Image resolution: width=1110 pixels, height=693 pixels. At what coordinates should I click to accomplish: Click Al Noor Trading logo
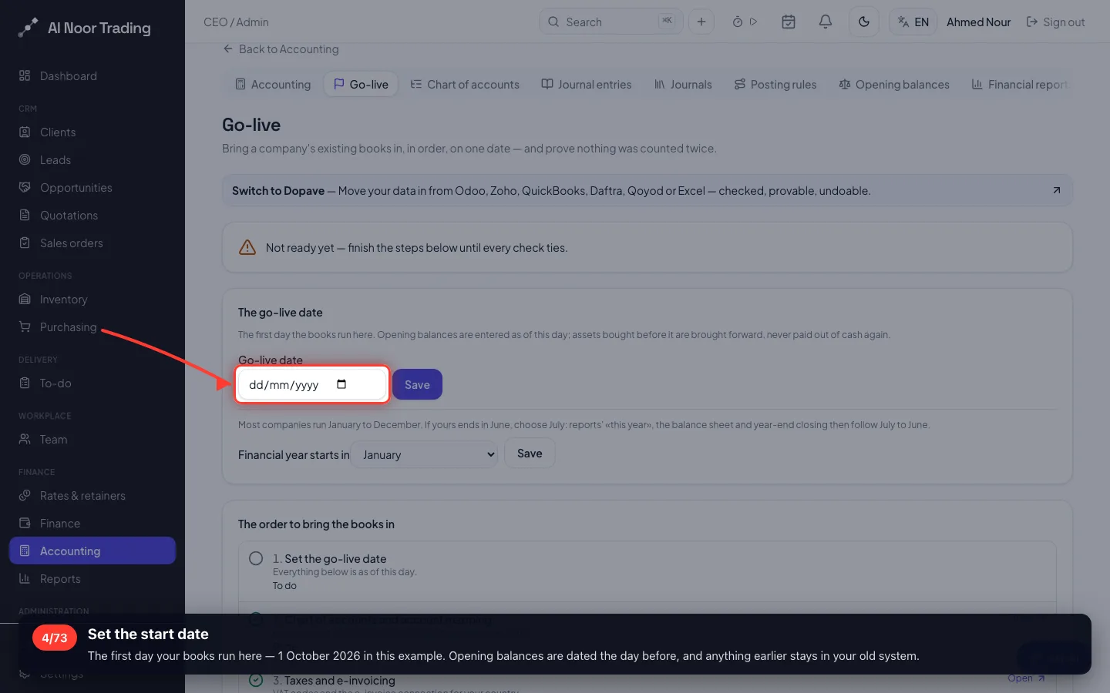coord(85,28)
